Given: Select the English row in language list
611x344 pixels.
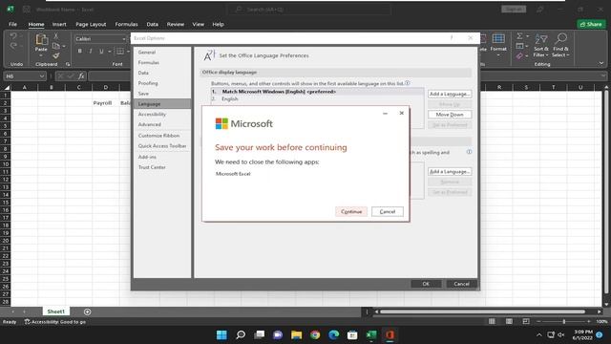Looking at the screenshot, I should [317, 99].
